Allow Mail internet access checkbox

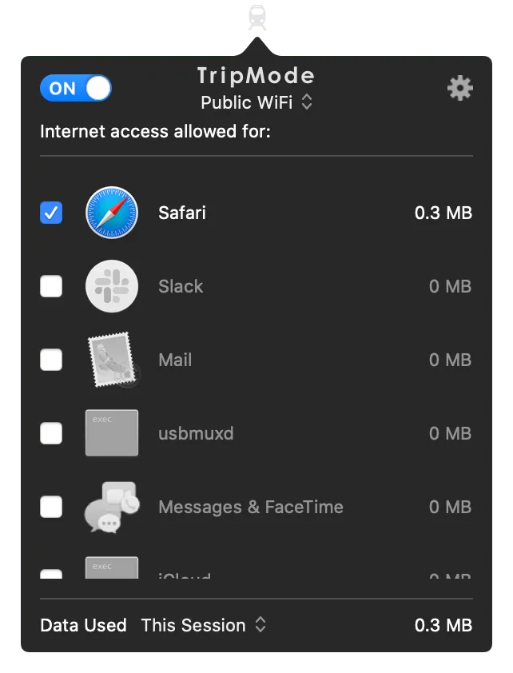point(51,360)
